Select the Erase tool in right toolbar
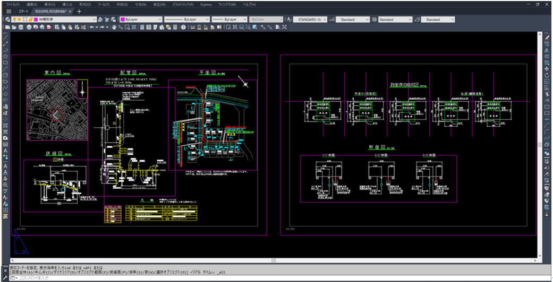The height and width of the screenshot is (282, 553). [x=547, y=37]
